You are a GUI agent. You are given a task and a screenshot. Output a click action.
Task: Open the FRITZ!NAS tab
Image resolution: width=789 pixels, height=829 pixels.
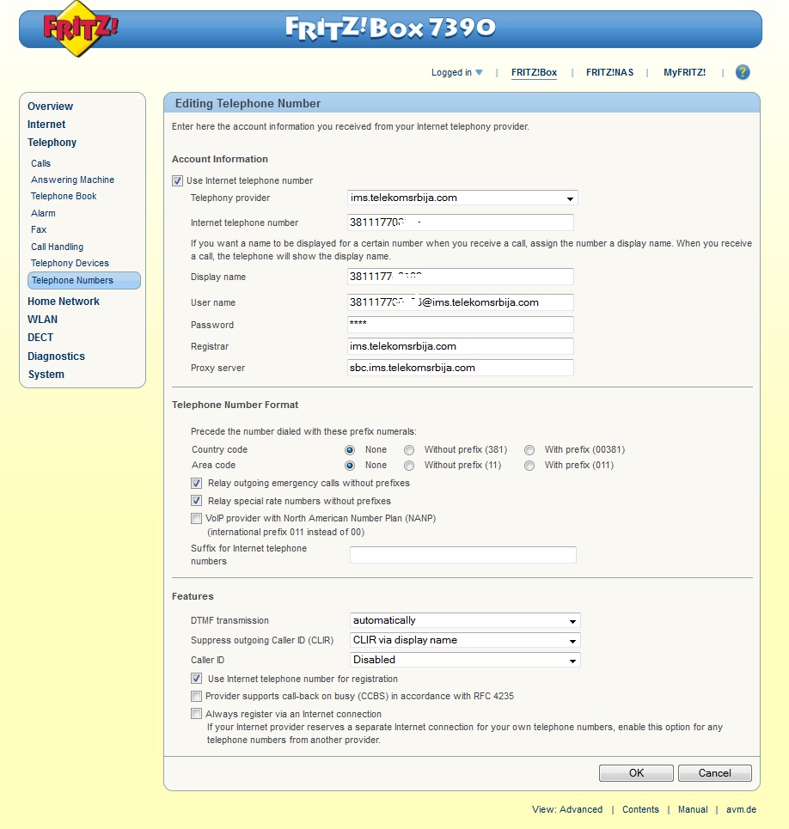pos(609,72)
